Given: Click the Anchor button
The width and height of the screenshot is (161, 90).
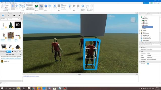Looking at the screenshot, I should click(x=64, y=9).
